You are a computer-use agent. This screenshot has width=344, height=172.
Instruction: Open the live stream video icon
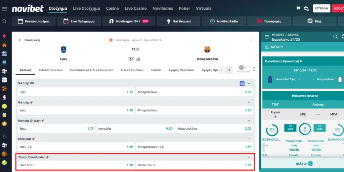131,59
